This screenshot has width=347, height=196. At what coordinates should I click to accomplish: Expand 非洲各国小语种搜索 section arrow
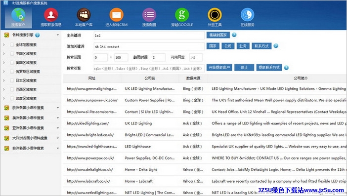(58, 148)
